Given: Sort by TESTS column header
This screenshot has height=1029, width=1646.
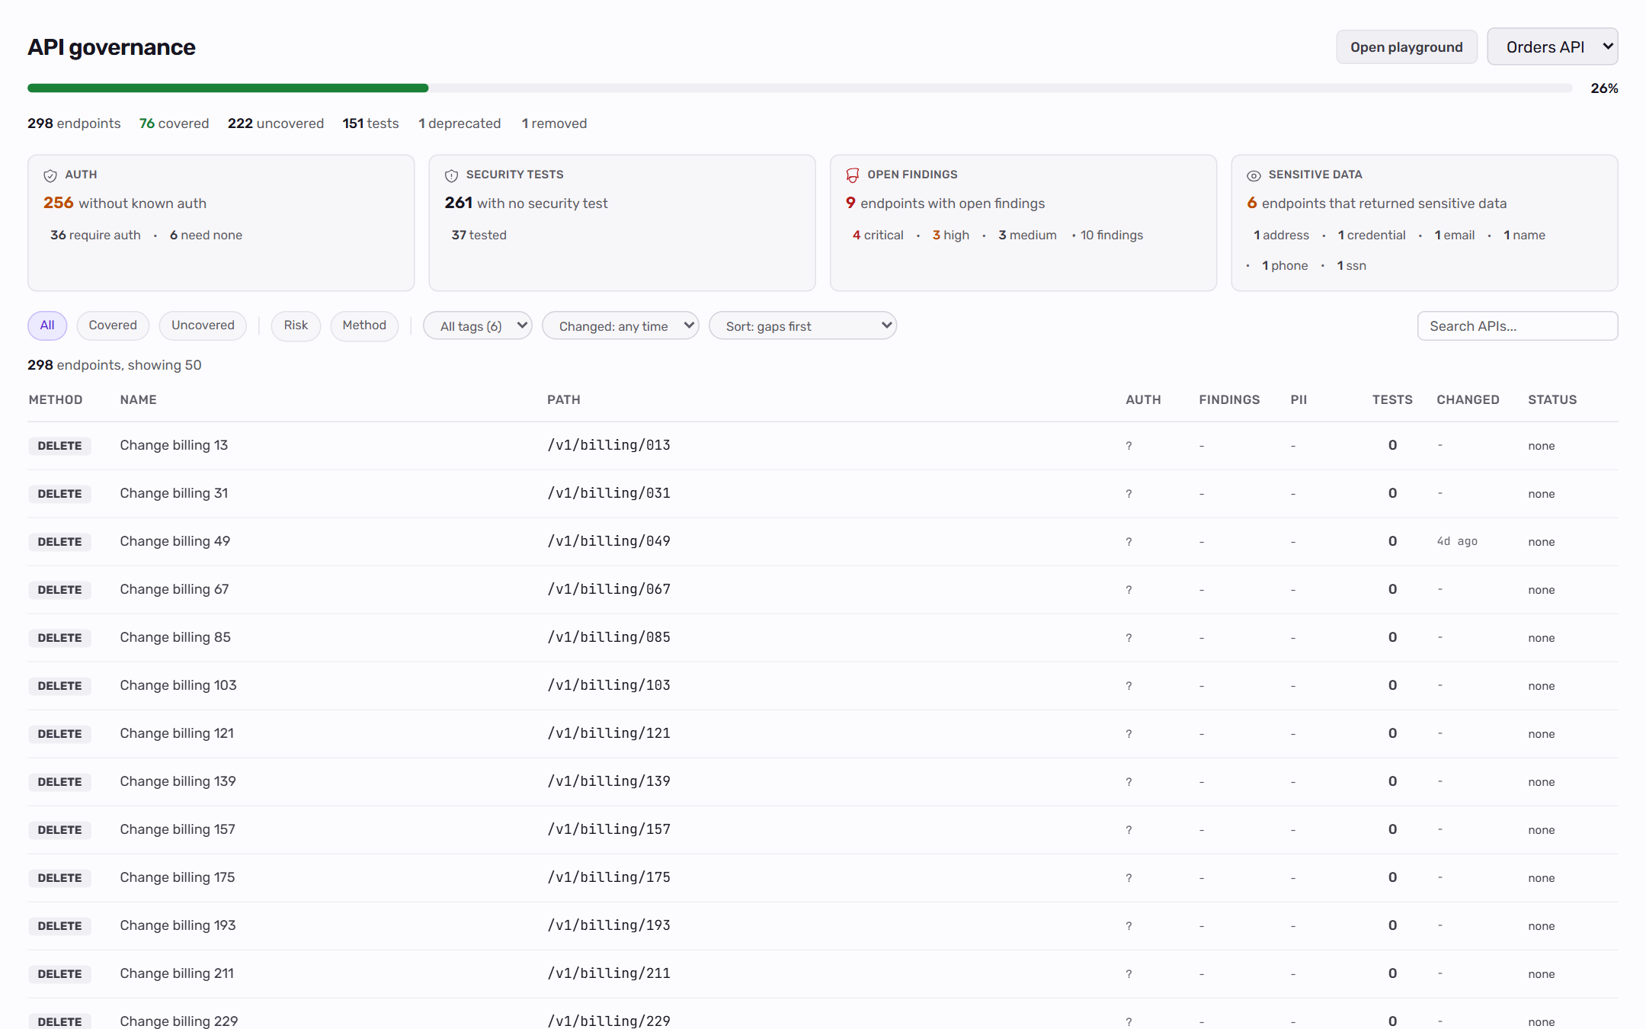Looking at the screenshot, I should tap(1392, 399).
